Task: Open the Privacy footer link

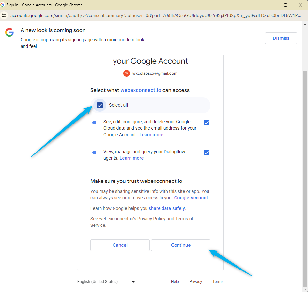Action: [x=196, y=281]
